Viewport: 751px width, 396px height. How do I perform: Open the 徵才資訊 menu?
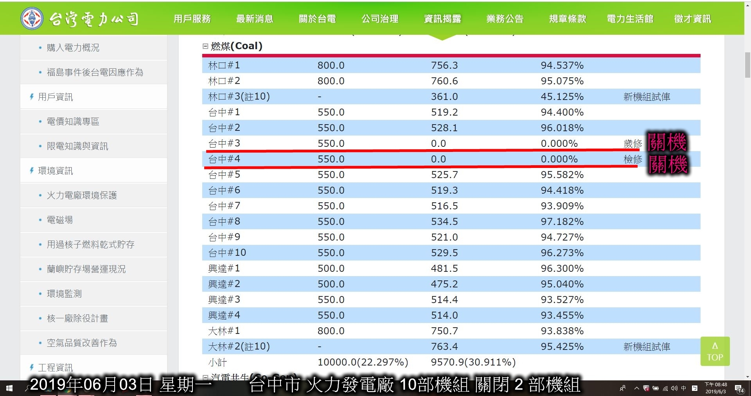(693, 19)
